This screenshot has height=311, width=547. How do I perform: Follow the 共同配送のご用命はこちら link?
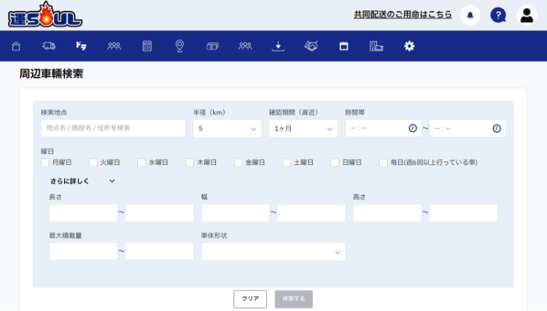[403, 15]
